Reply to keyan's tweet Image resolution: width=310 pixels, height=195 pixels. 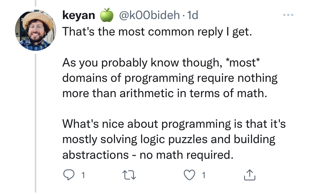68,174
